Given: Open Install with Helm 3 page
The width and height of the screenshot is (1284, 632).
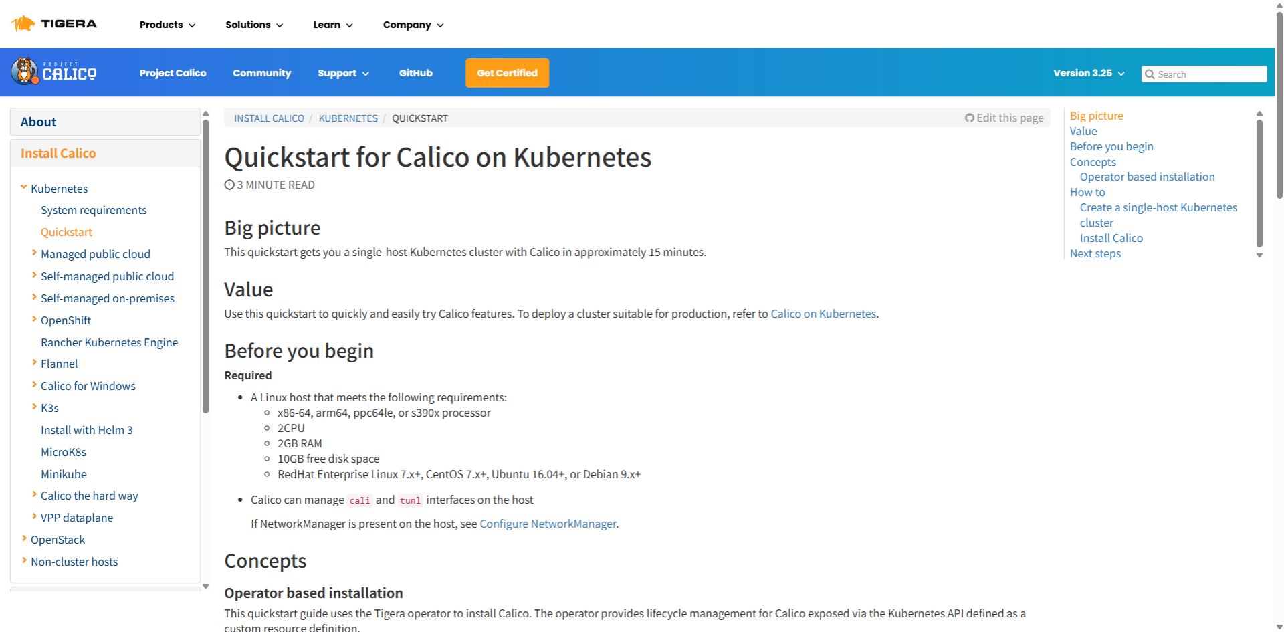Looking at the screenshot, I should [87, 430].
